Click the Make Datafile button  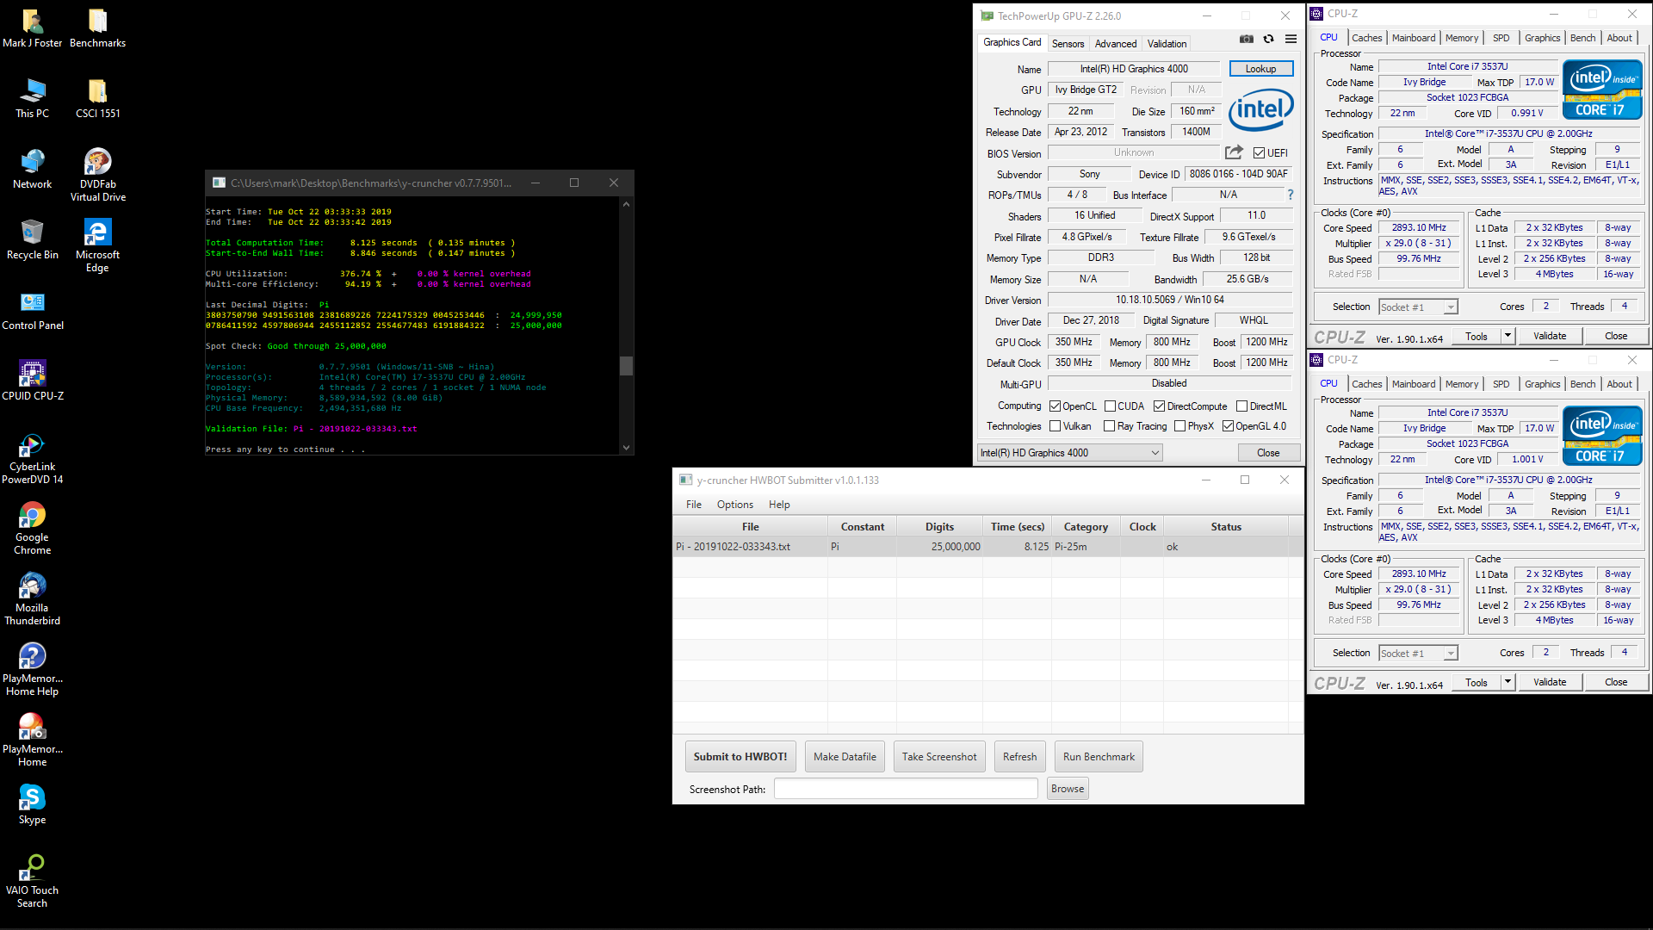(x=845, y=757)
